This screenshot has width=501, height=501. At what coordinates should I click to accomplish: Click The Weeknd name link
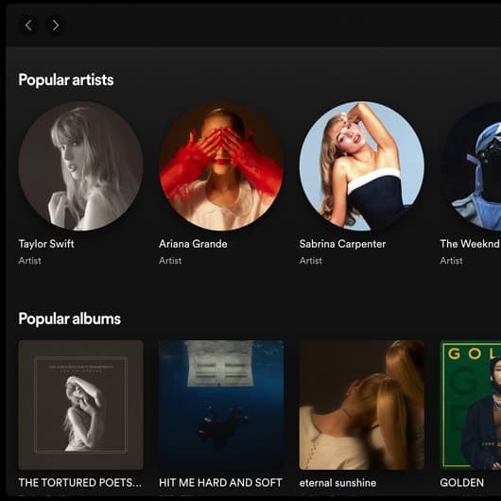coord(470,244)
